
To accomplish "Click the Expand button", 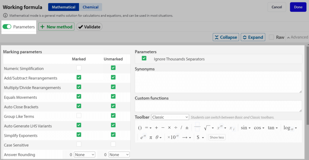I will pos(253,37).
